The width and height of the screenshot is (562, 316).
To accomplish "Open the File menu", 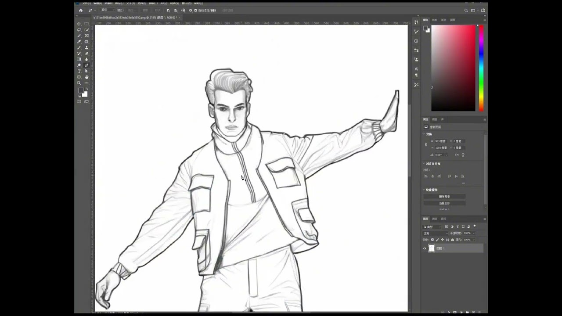I will 86,4.
